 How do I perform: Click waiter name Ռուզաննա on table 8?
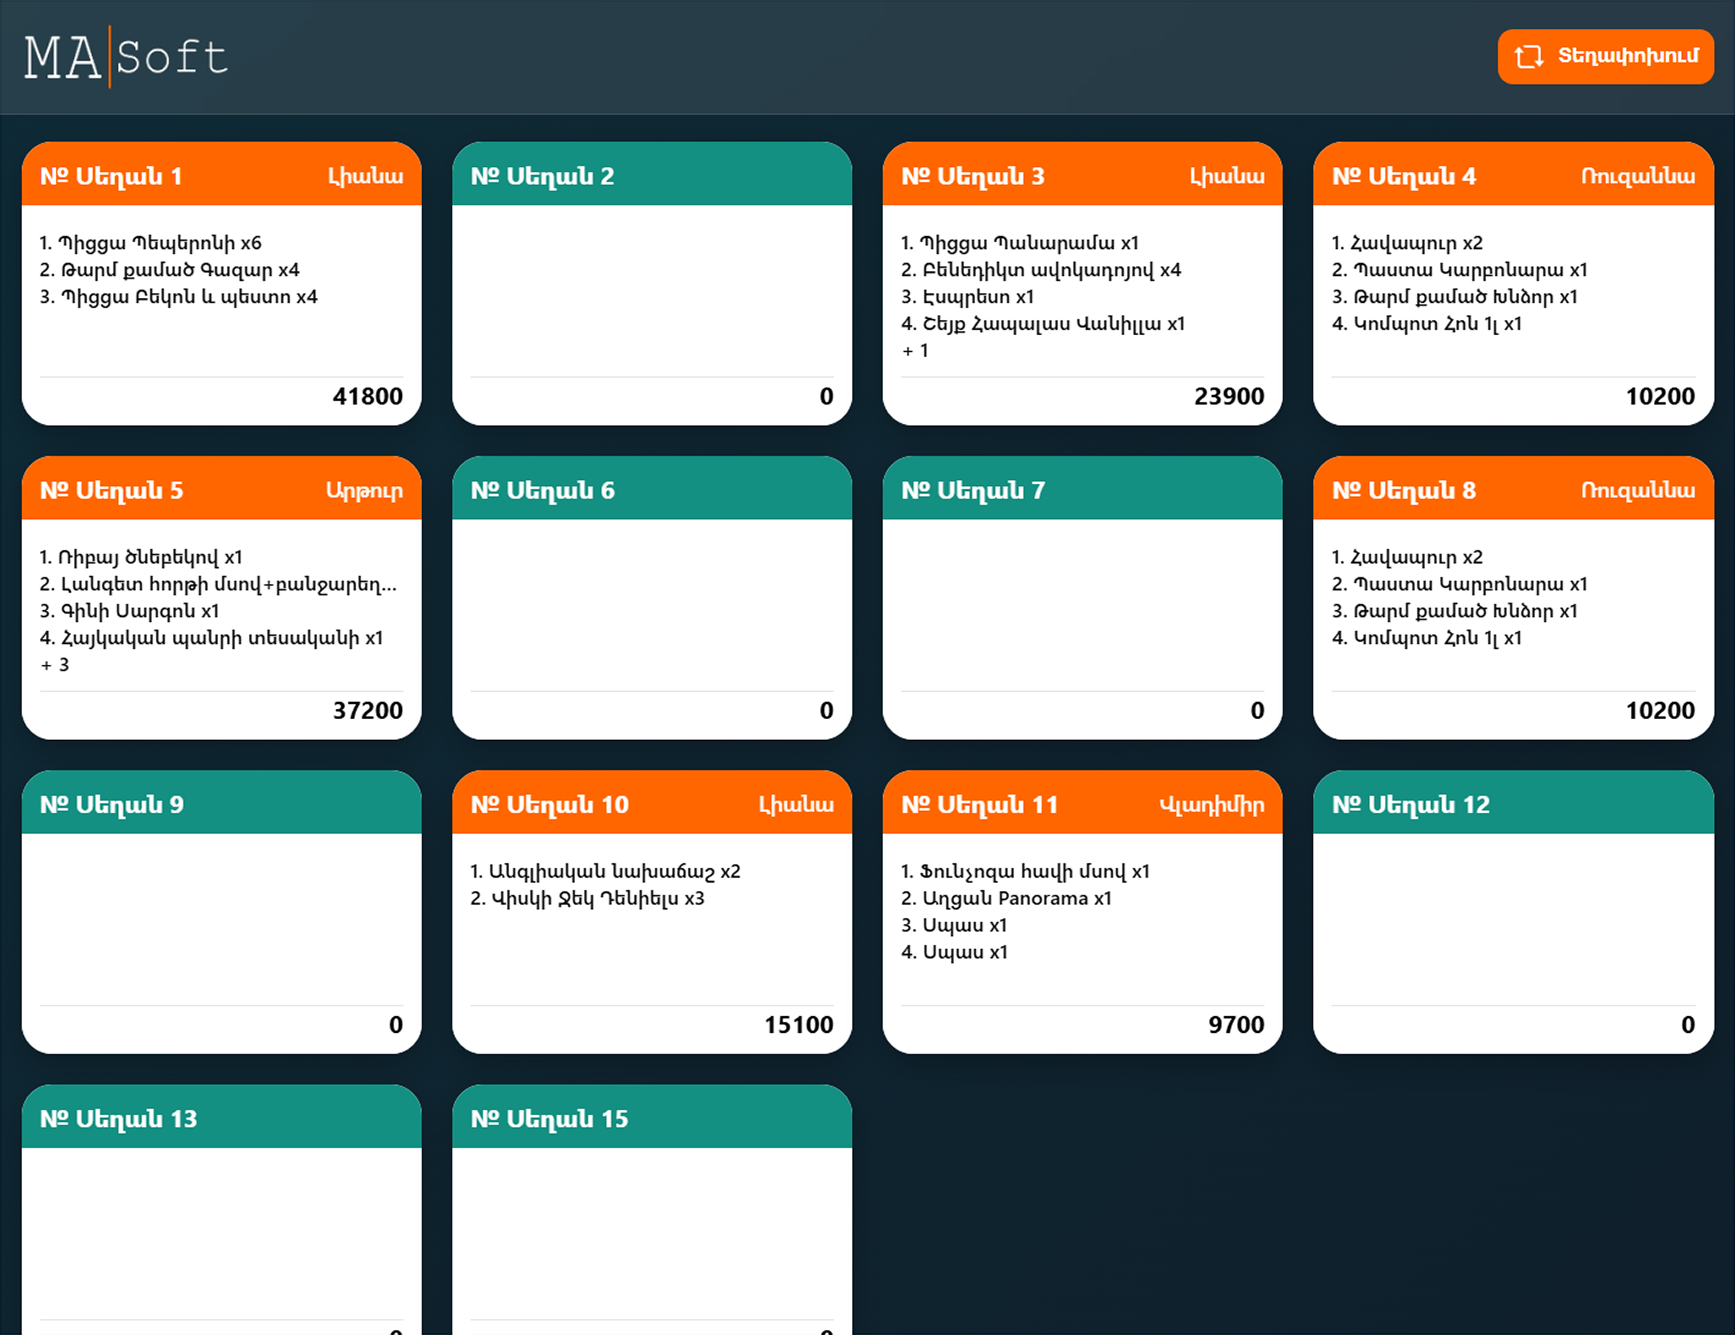click(x=1638, y=490)
